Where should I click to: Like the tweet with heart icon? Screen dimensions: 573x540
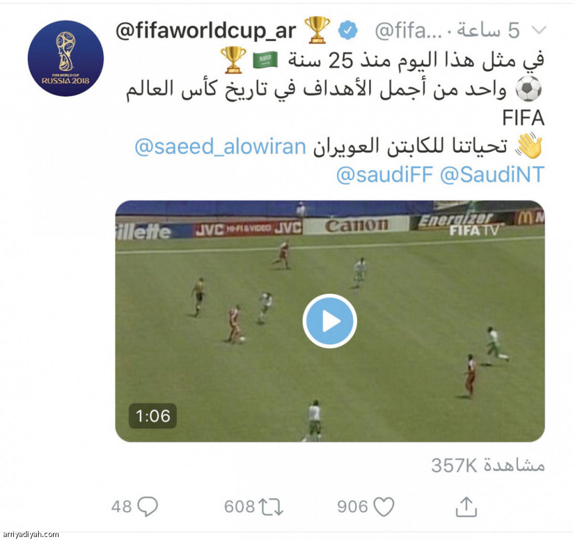pyautogui.click(x=384, y=507)
